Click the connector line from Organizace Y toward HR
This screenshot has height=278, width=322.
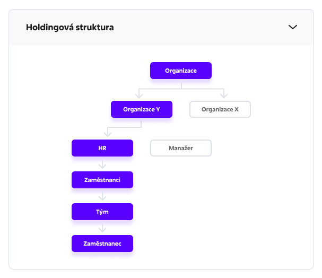pyautogui.click(x=125, y=127)
